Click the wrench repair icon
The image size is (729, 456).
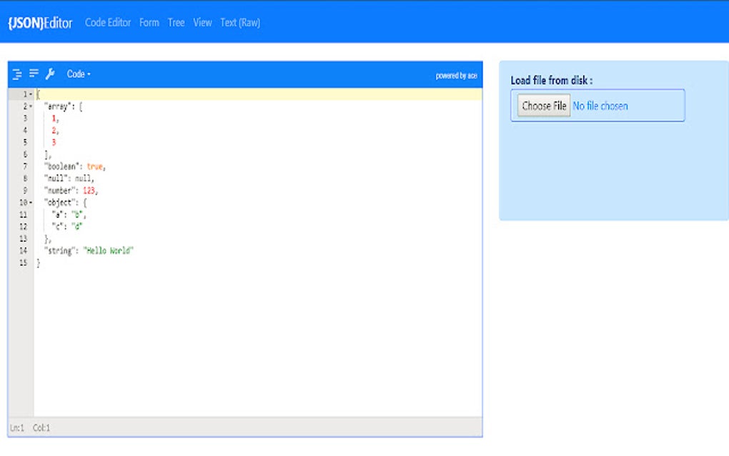(x=50, y=74)
